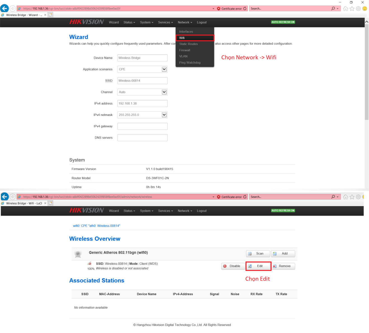The image size is (369, 333).
Task: Click the home icon in Wizard window
Action: [346, 9]
